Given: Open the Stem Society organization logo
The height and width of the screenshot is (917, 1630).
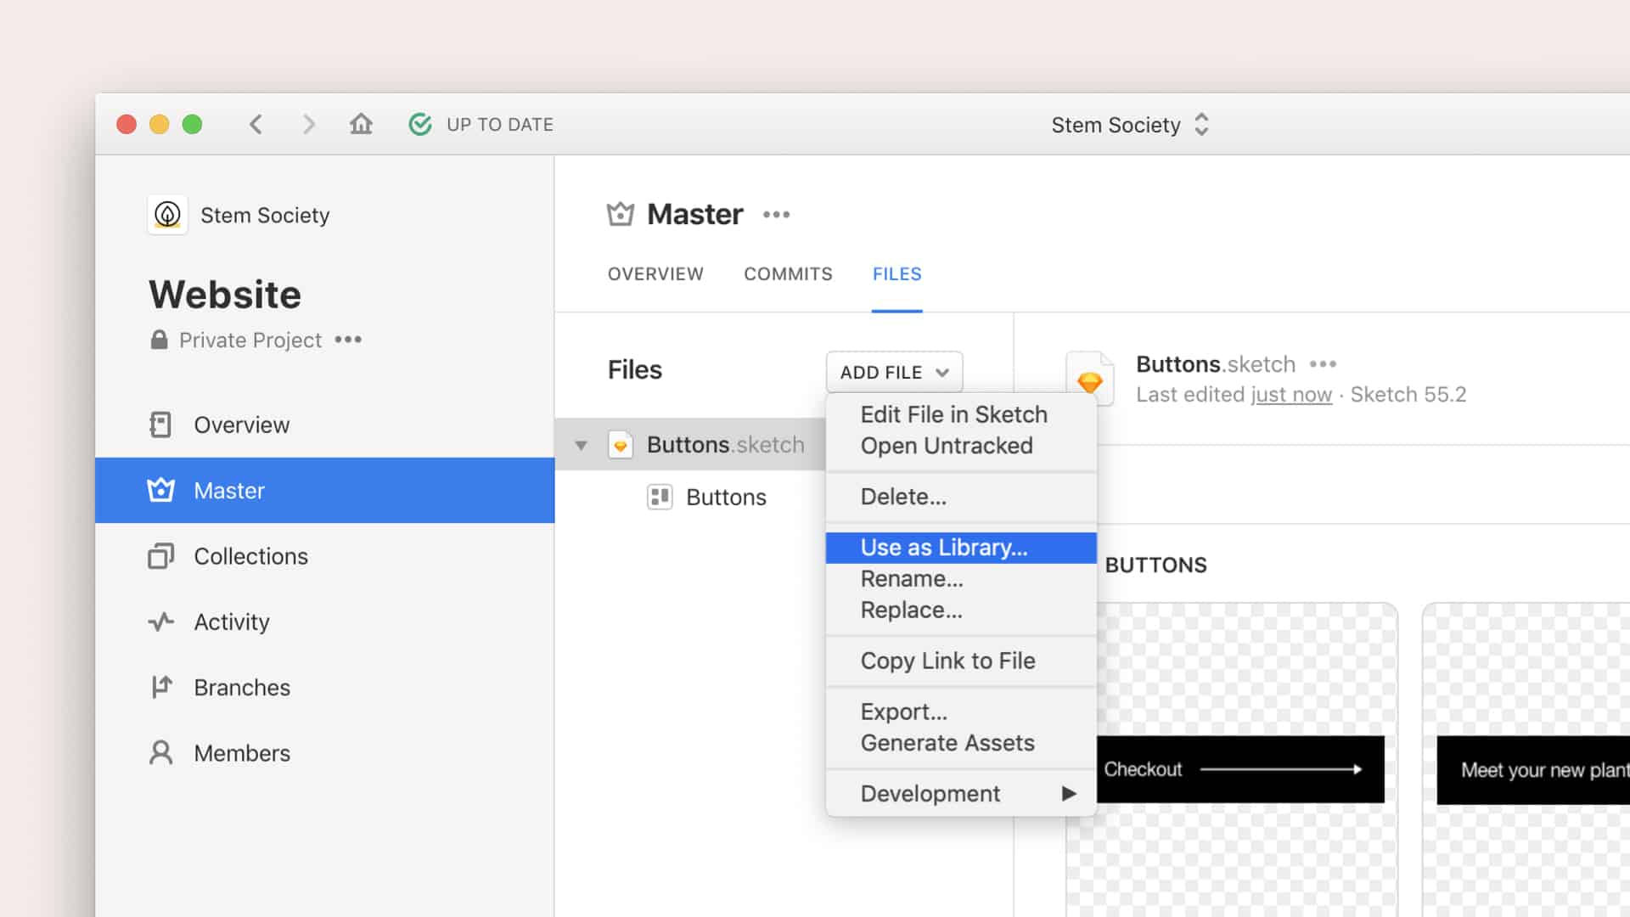Looking at the screenshot, I should (x=167, y=215).
